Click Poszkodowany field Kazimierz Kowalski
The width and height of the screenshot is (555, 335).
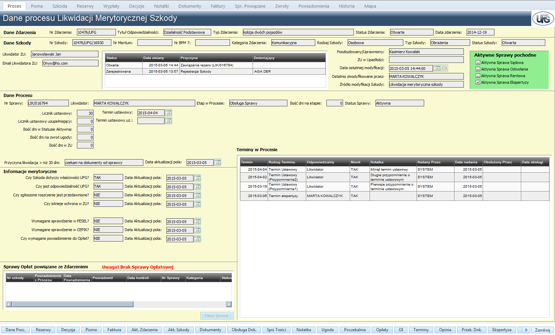tap(426, 52)
